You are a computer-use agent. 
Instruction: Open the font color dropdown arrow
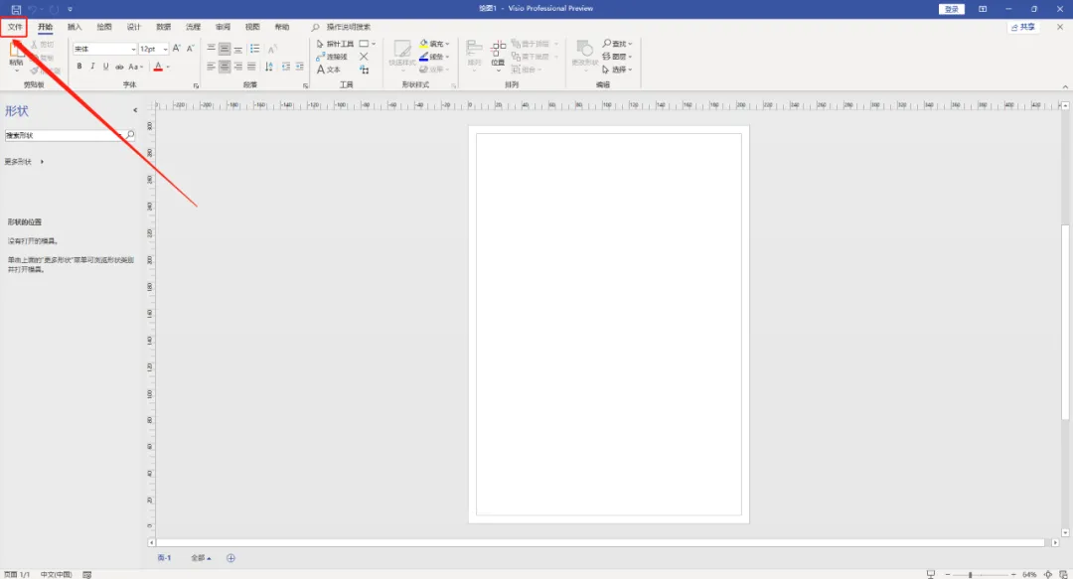tap(168, 67)
